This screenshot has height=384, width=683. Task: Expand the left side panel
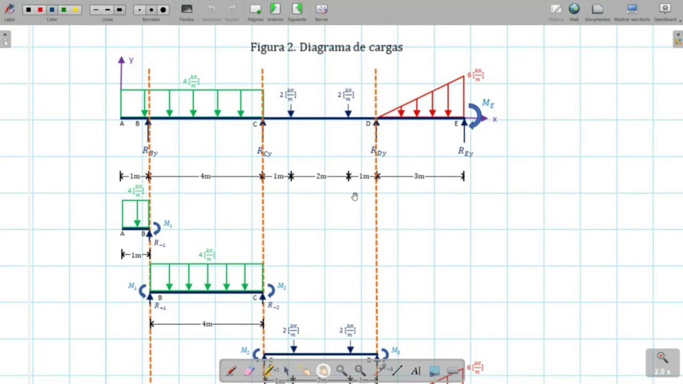[x=5, y=39]
